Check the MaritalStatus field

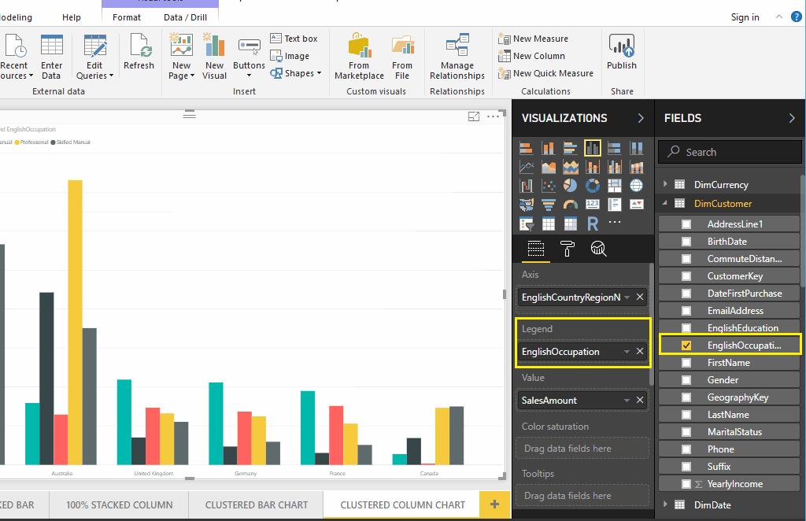(x=686, y=432)
